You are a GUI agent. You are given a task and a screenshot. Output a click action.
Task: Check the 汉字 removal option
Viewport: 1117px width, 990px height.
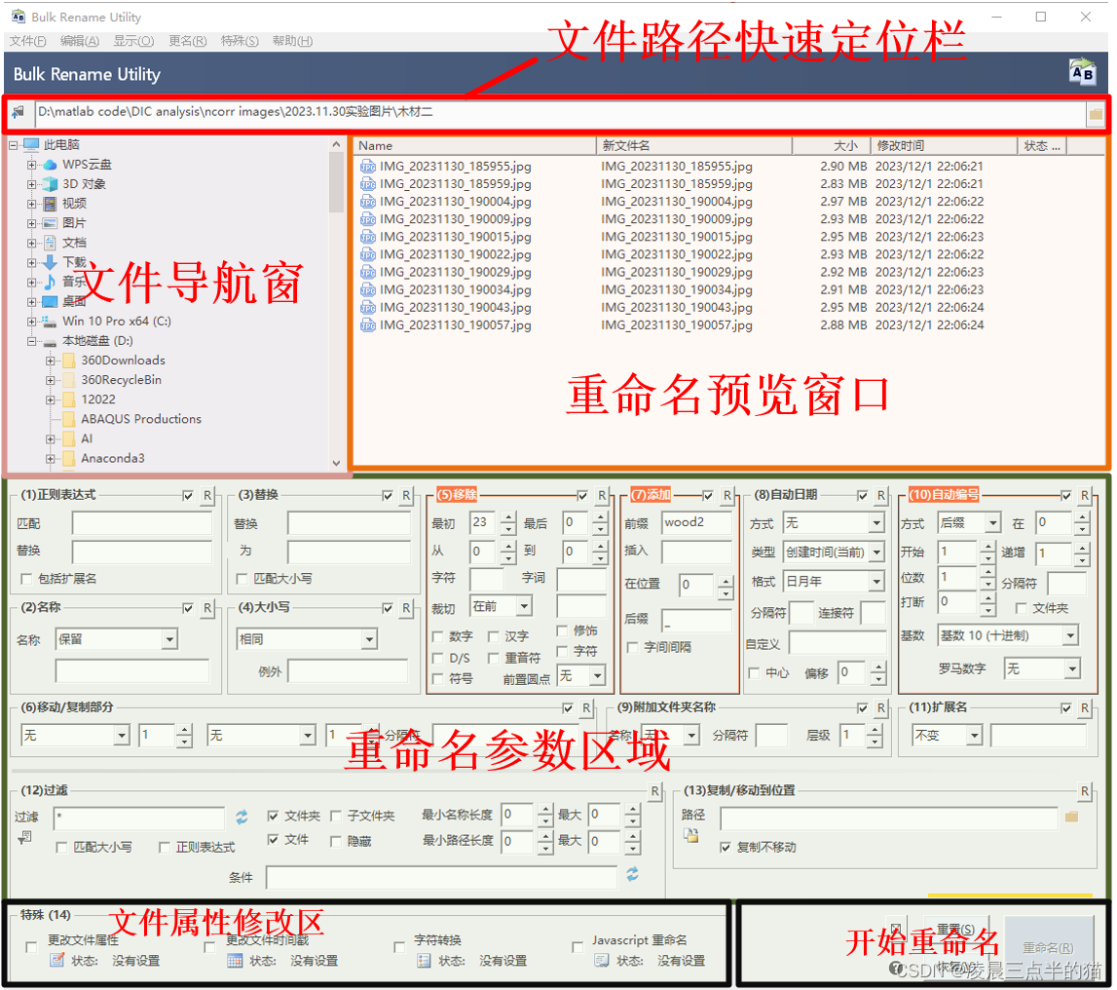coord(493,636)
